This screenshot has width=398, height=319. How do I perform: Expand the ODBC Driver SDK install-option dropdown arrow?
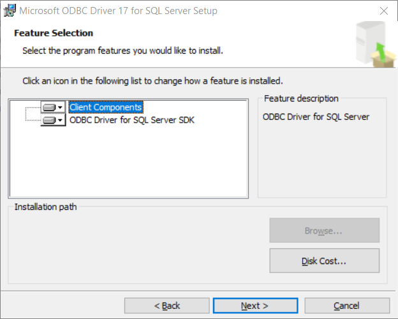click(x=60, y=120)
